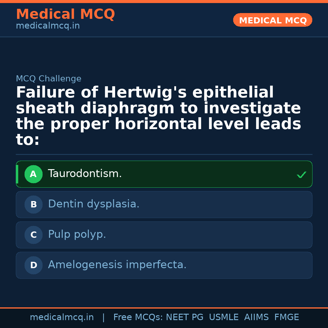
Task: Click USMLE in the footer
Action: (224, 317)
